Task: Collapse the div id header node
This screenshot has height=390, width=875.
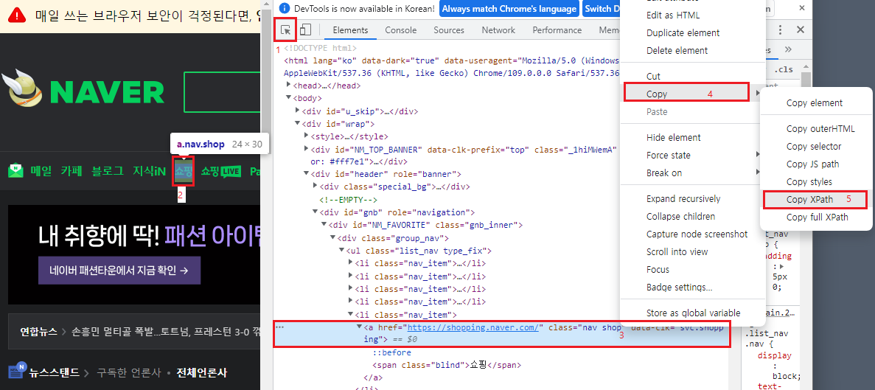Action: [307, 173]
